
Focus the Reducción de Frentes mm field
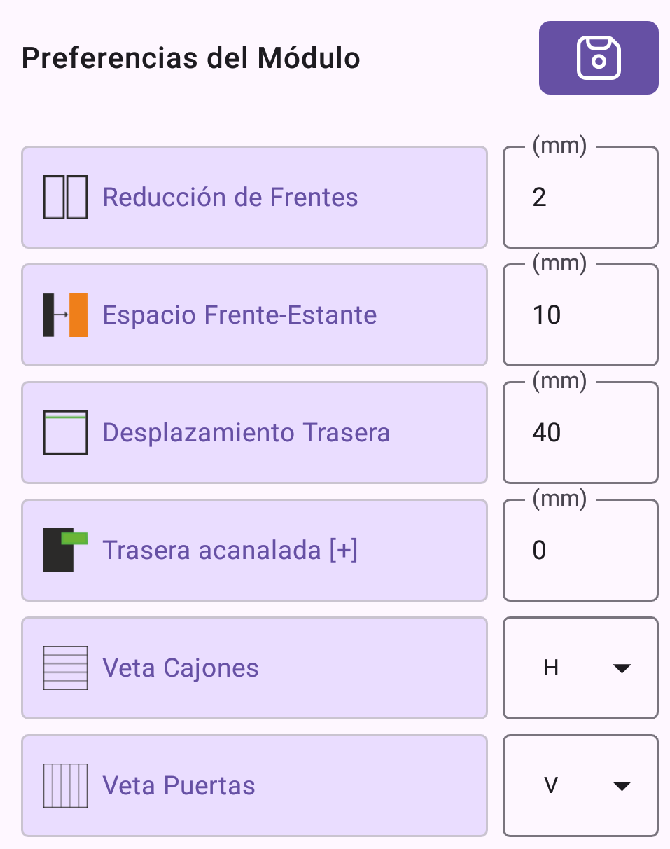tap(580, 198)
